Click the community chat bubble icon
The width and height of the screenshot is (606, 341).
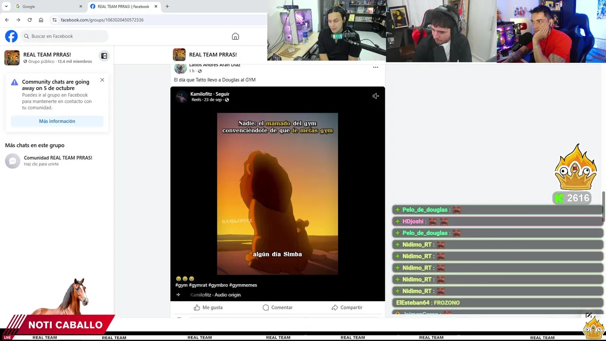click(13, 161)
